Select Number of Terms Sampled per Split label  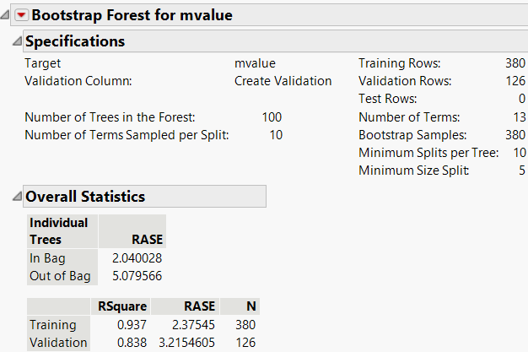coord(127,135)
